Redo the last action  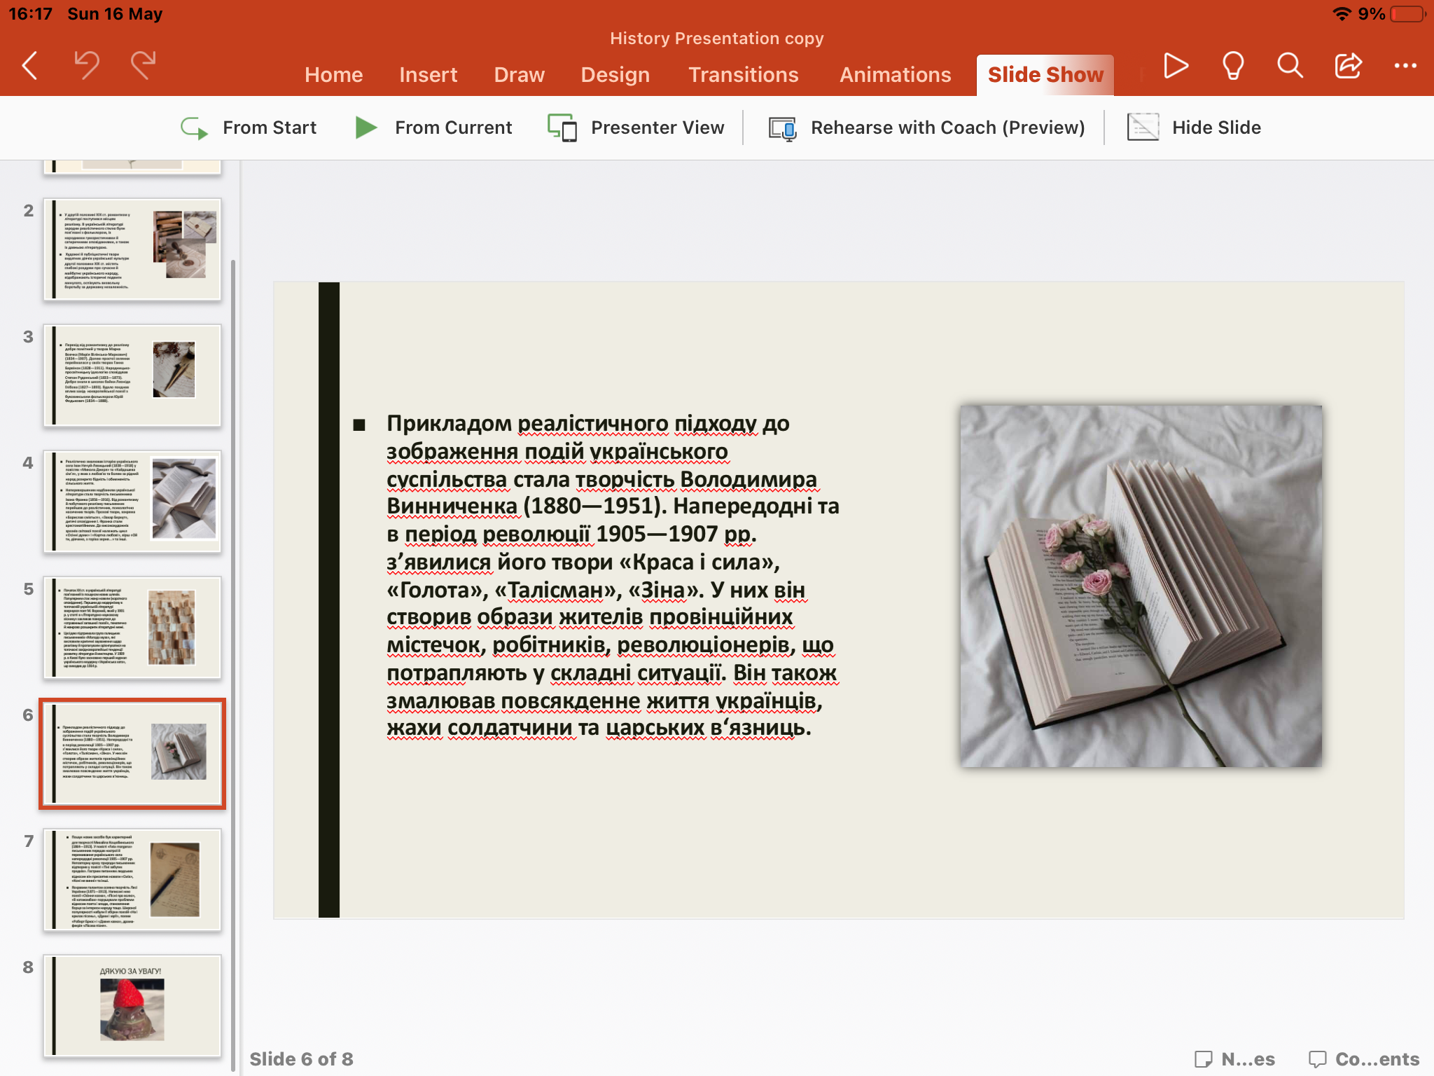144,65
